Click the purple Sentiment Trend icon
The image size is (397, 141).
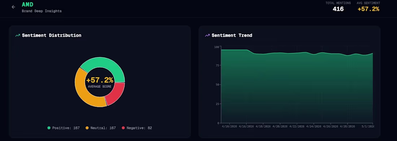point(207,36)
